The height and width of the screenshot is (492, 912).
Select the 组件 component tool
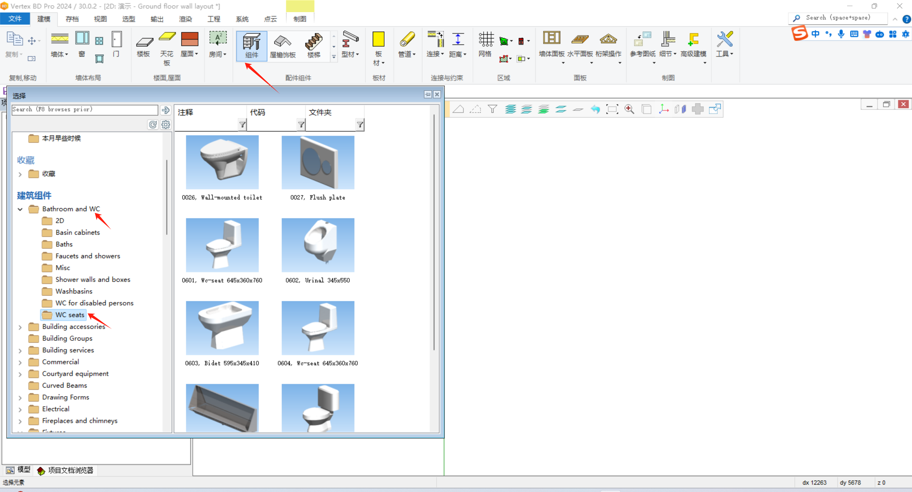(252, 46)
